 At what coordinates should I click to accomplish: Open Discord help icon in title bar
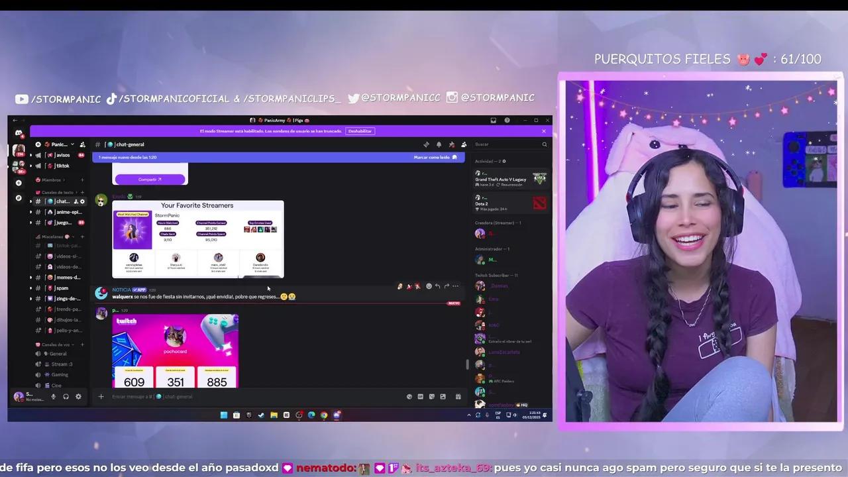[507, 121]
